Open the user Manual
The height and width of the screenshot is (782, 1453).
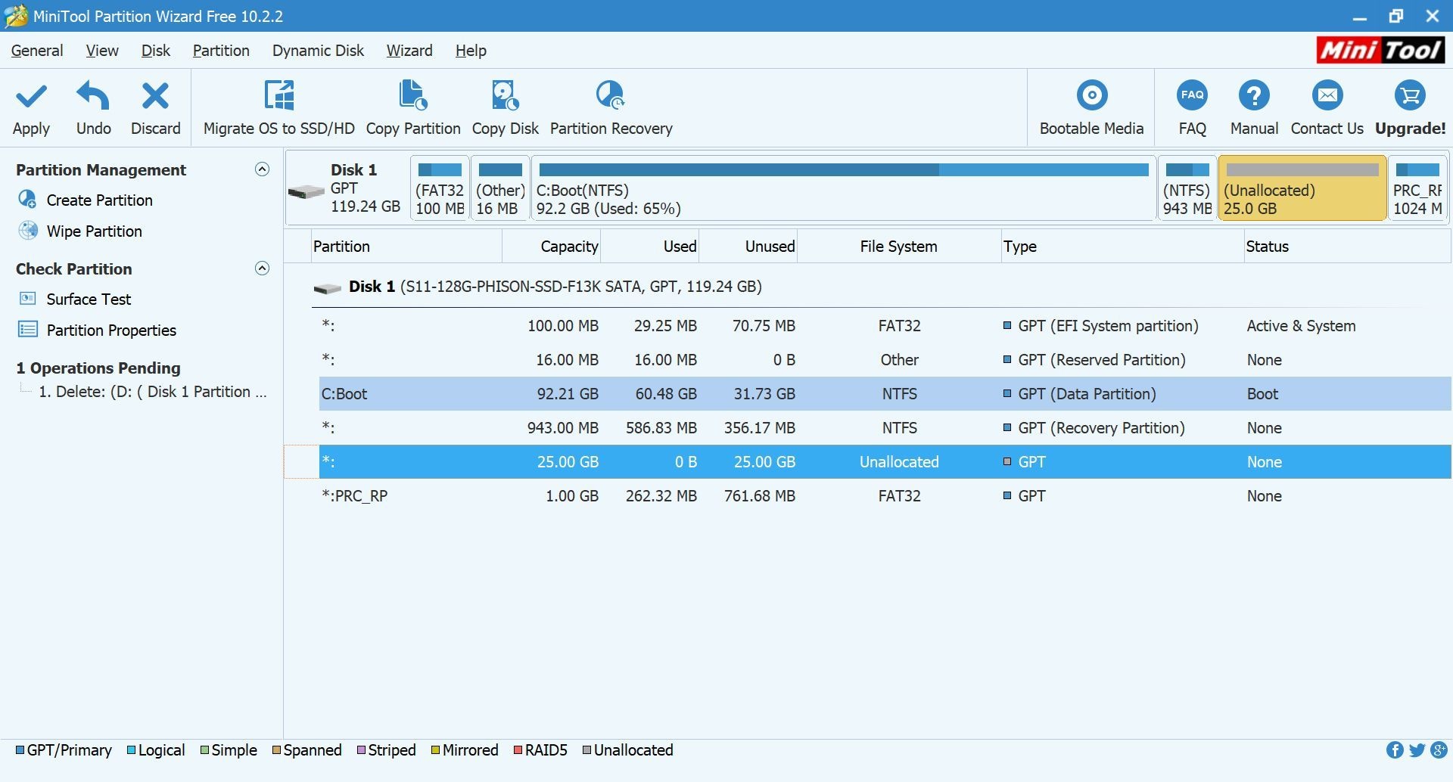(1254, 108)
